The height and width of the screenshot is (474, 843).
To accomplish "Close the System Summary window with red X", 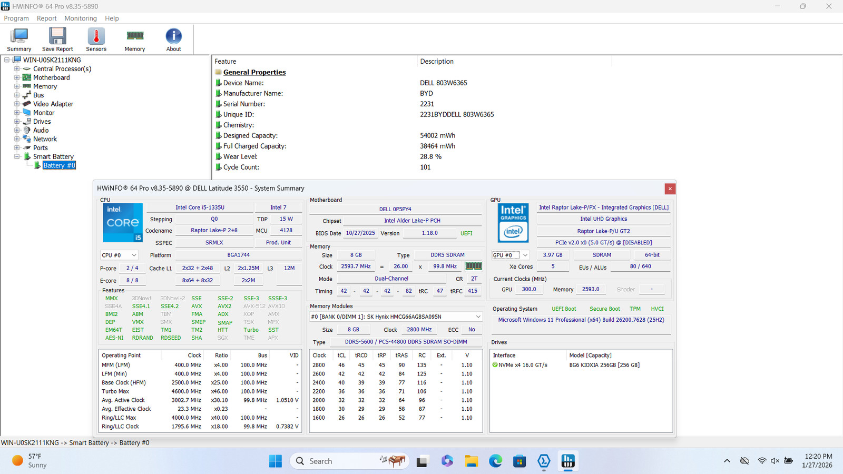I will (x=670, y=189).
